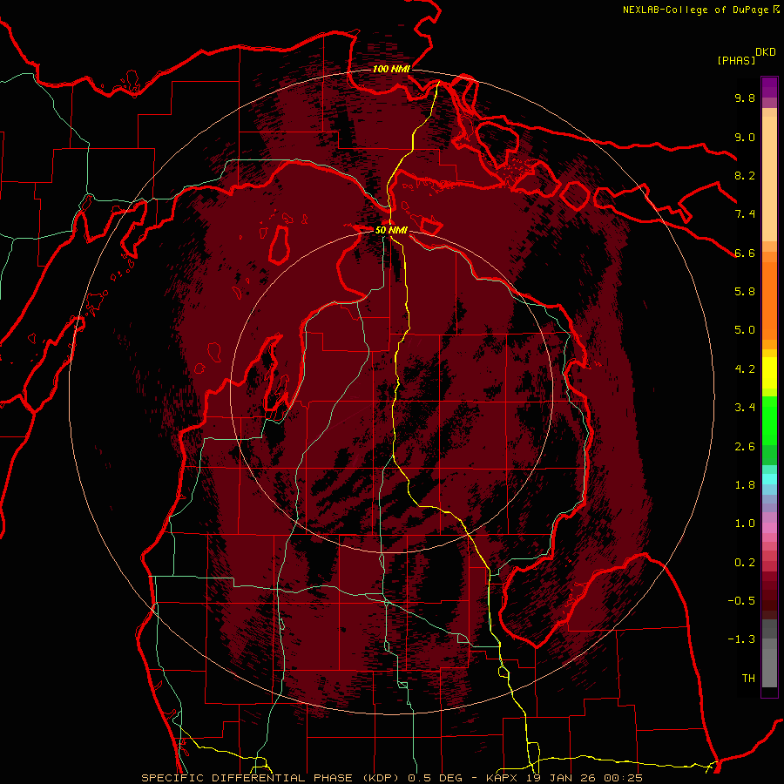Click the dark orange color bar segment

pyautogui.click(x=769, y=301)
